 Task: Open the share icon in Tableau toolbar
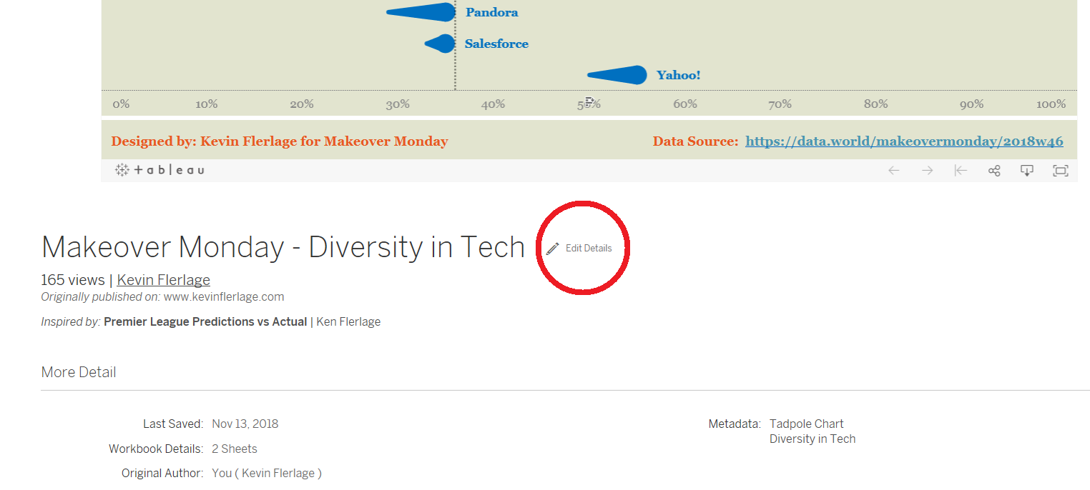[x=994, y=170]
